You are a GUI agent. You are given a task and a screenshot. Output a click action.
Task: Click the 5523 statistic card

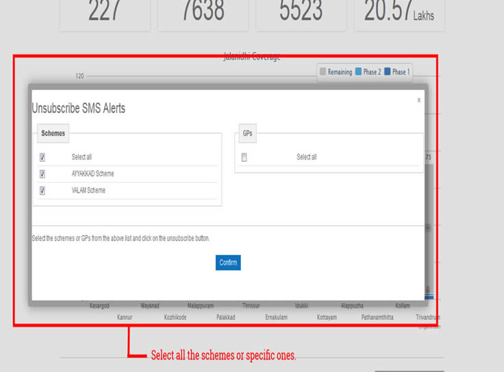[301, 14]
